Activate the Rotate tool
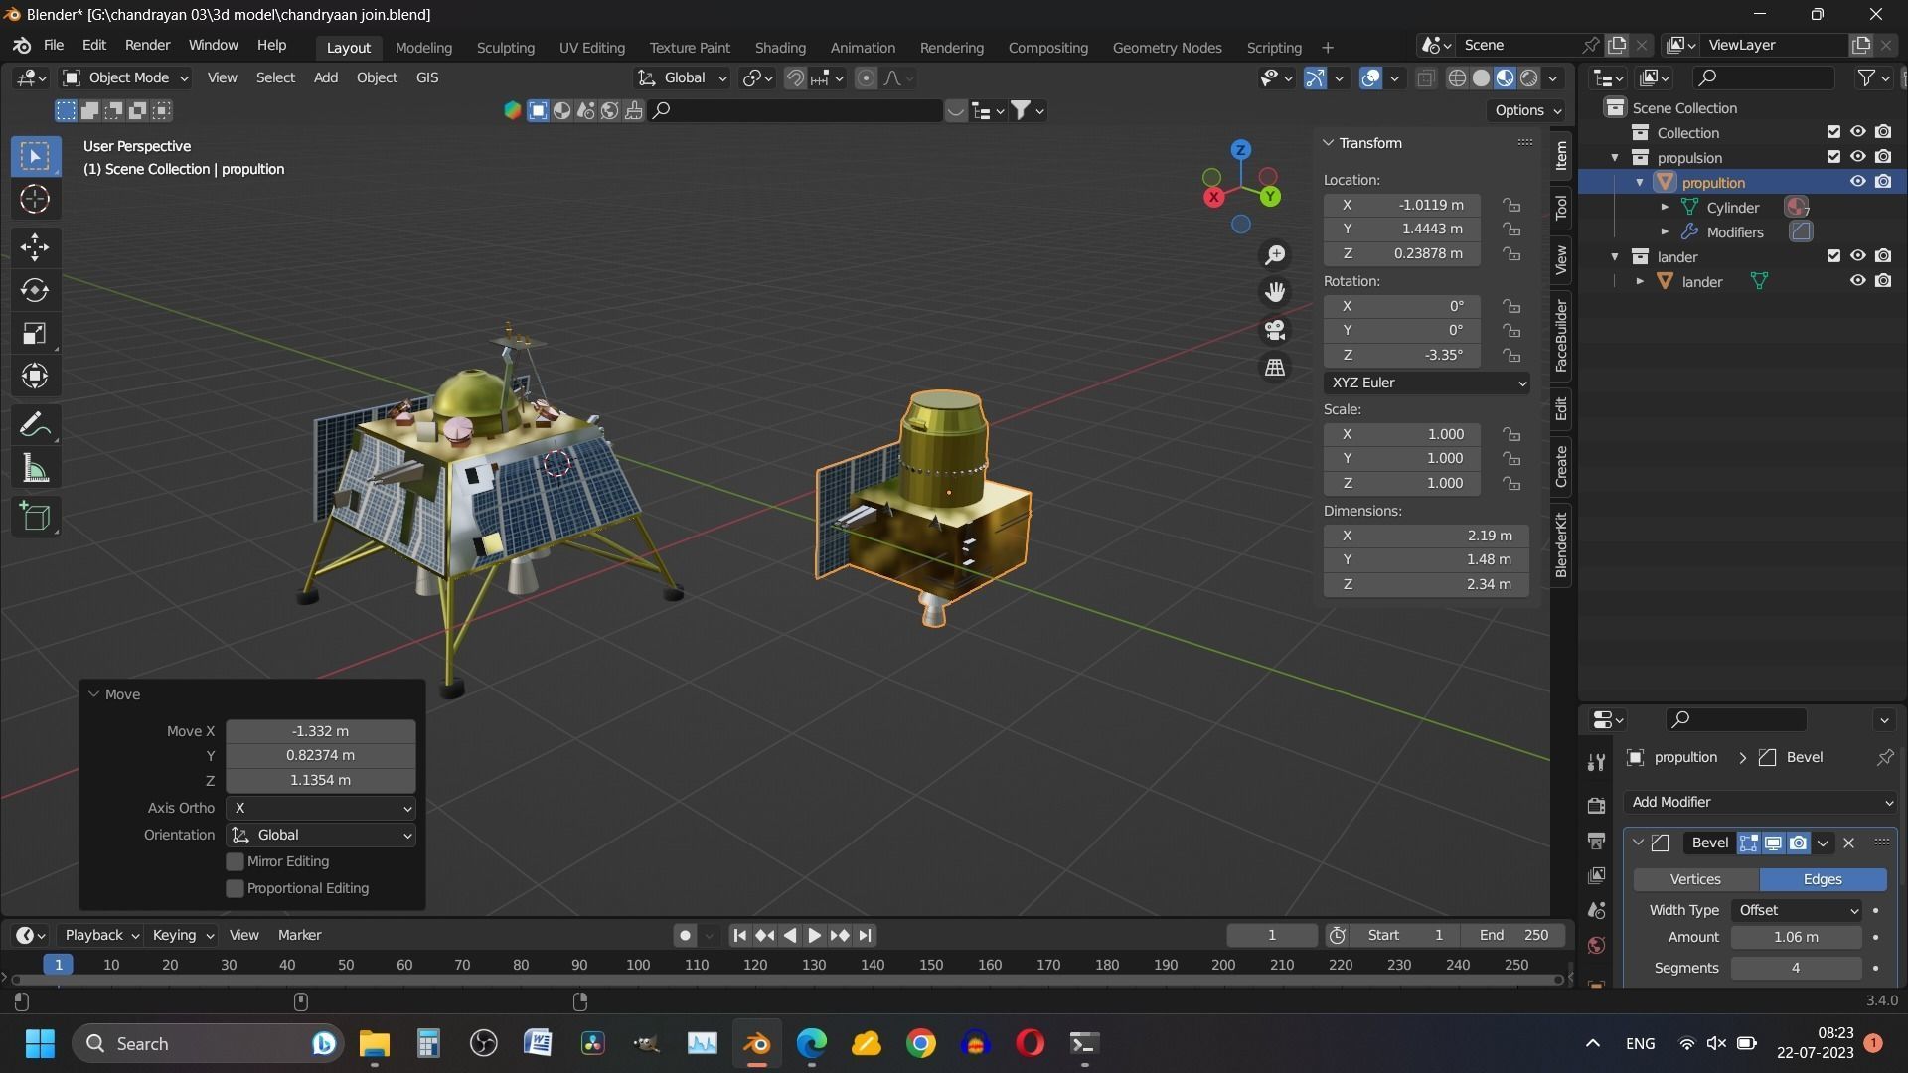1908x1073 pixels. click(x=35, y=290)
